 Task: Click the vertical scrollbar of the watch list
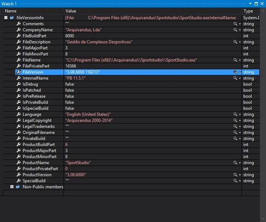click(x=263, y=114)
